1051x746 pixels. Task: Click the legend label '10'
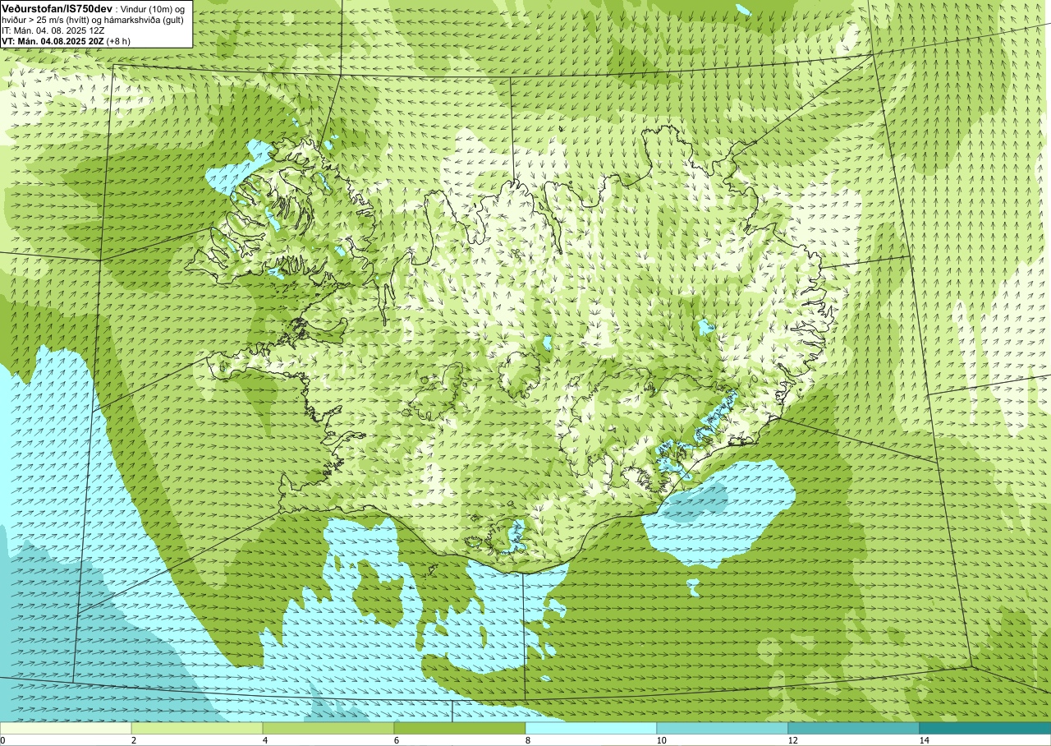(x=661, y=740)
